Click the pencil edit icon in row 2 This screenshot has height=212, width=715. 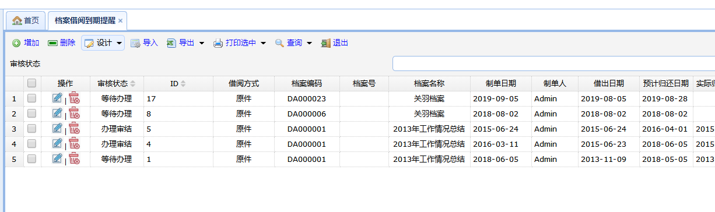coord(57,113)
